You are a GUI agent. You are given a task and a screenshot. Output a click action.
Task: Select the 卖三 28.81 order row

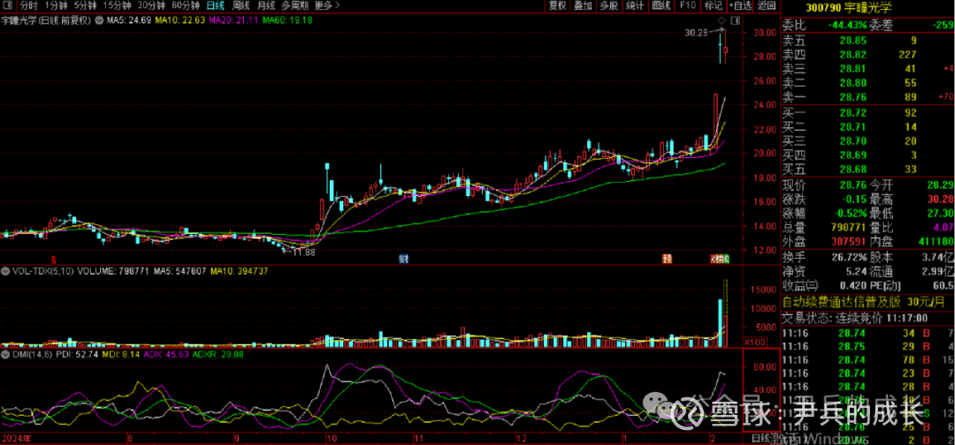pos(867,69)
